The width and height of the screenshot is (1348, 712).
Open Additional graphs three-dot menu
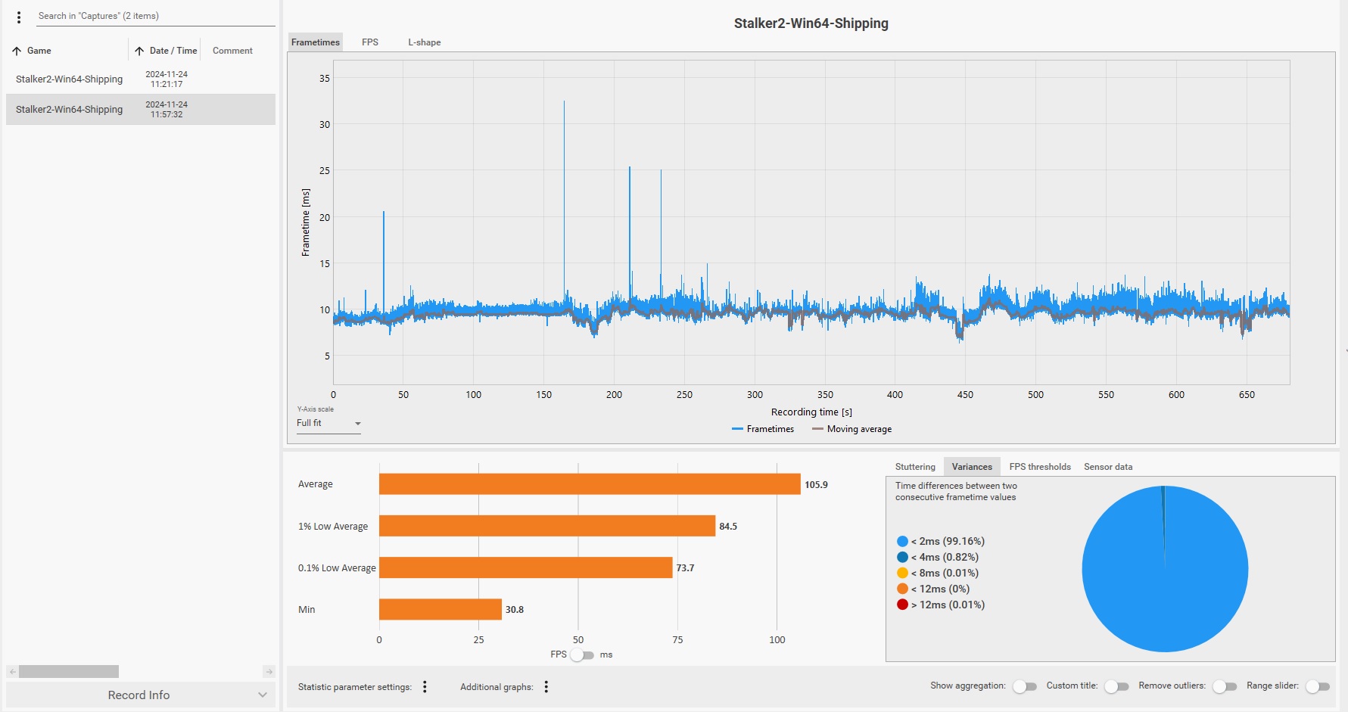[x=546, y=686]
